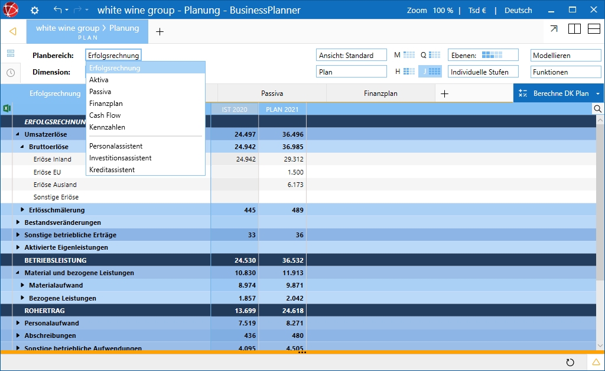Click the warning triangle icon
Image resolution: width=605 pixels, height=371 pixels.
pos(596,362)
